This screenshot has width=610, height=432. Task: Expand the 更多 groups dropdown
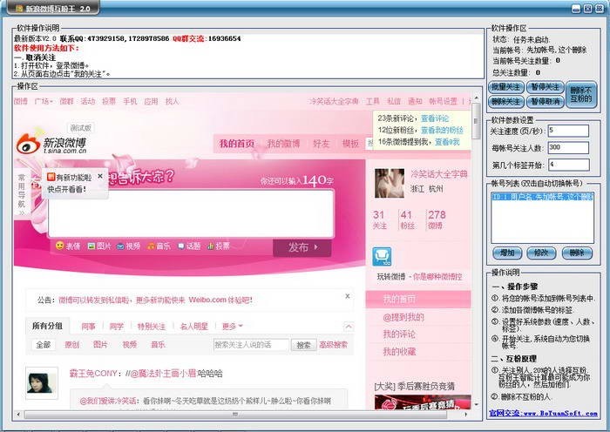[233, 327]
